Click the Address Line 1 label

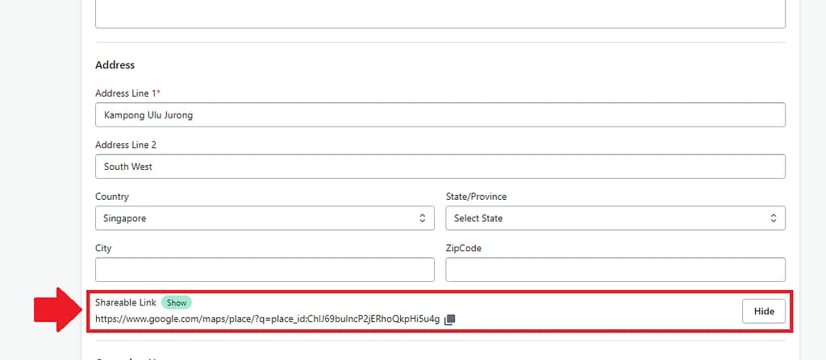(x=125, y=93)
